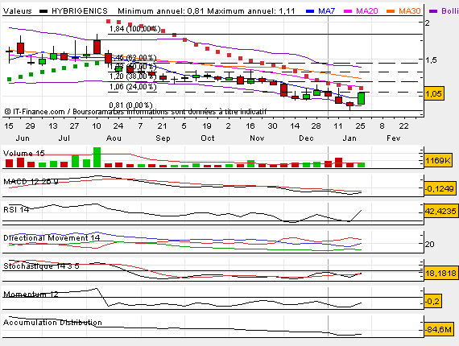Click the blue MA7 legend swatch

[x=310, y=11]
